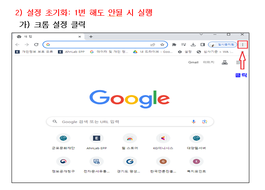Click the Google logo

pos(130,99)
